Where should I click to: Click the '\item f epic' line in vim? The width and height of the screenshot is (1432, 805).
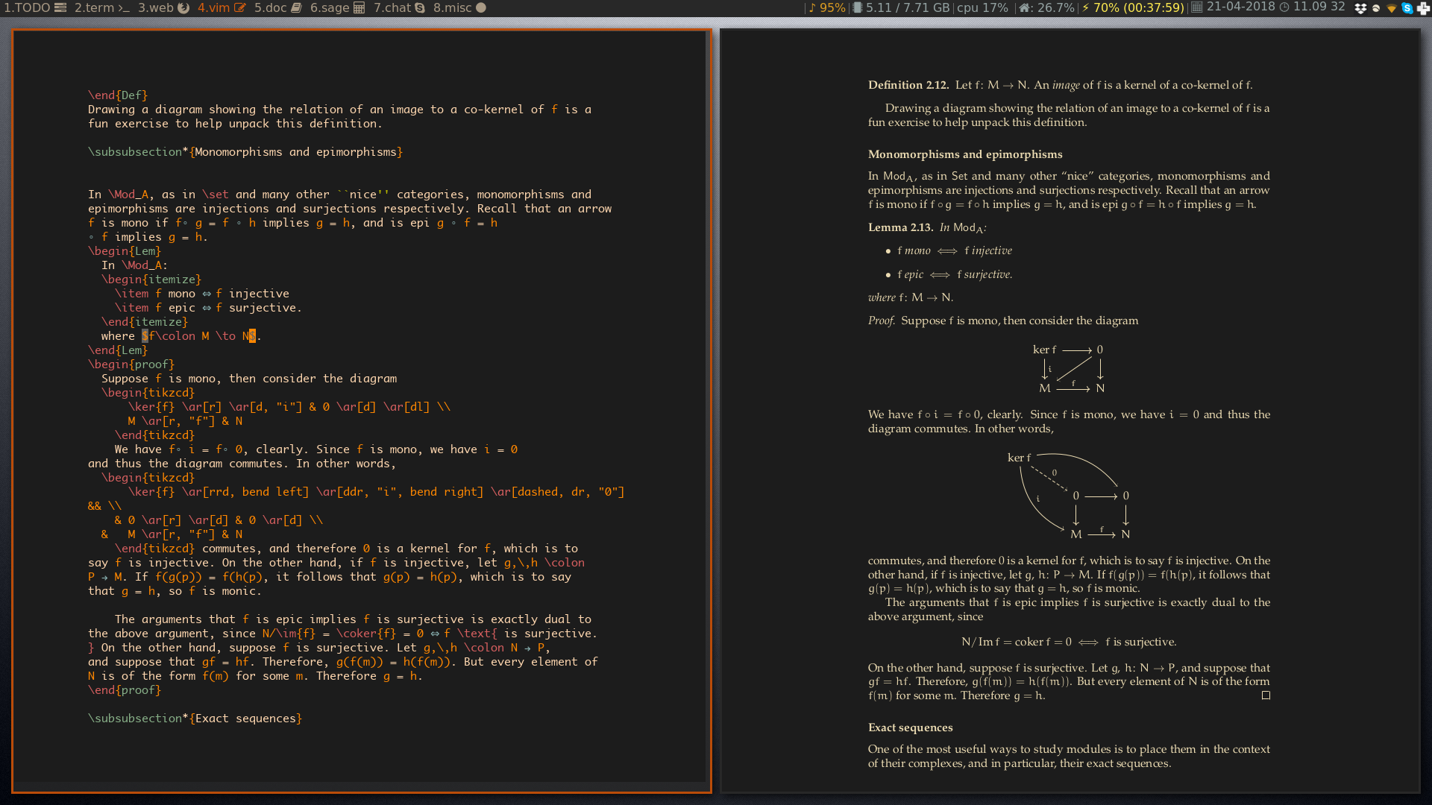(208, 308)
